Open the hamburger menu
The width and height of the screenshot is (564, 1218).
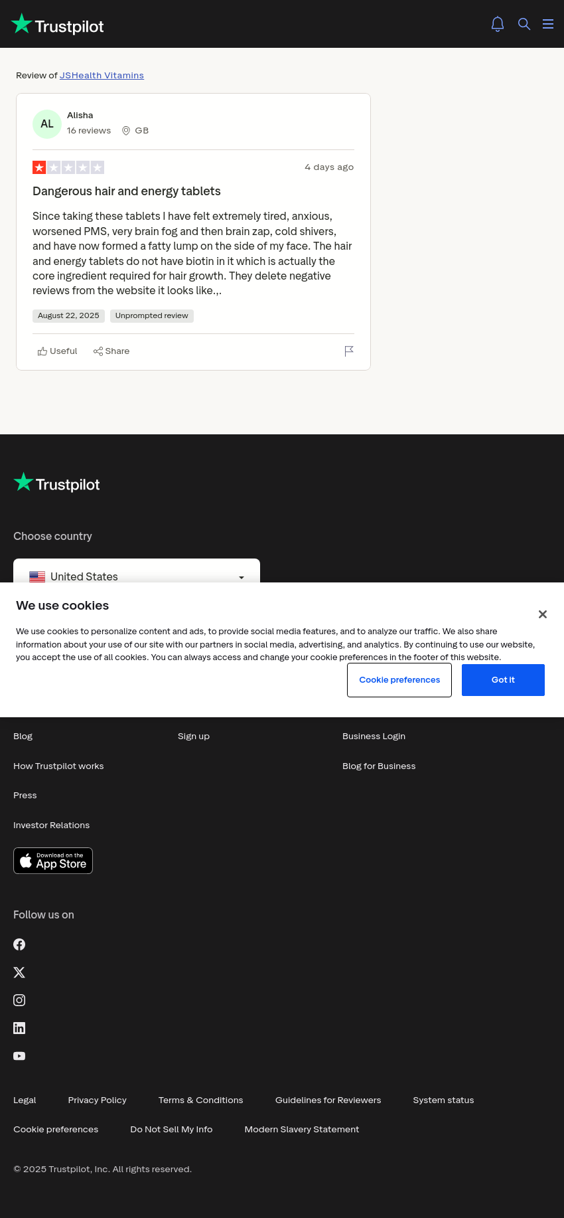pos(548,24)
